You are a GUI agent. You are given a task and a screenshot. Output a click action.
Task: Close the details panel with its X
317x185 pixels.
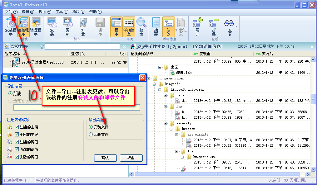tap(312, 47)
